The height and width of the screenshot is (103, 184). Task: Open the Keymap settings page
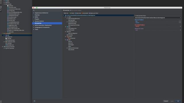(37, 15)
